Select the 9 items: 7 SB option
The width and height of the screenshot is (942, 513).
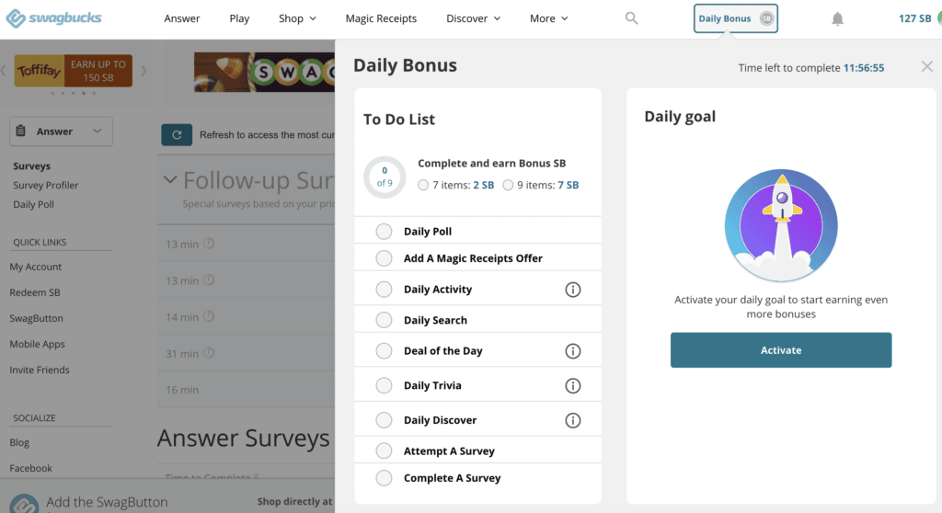click(x=508, y=185)
